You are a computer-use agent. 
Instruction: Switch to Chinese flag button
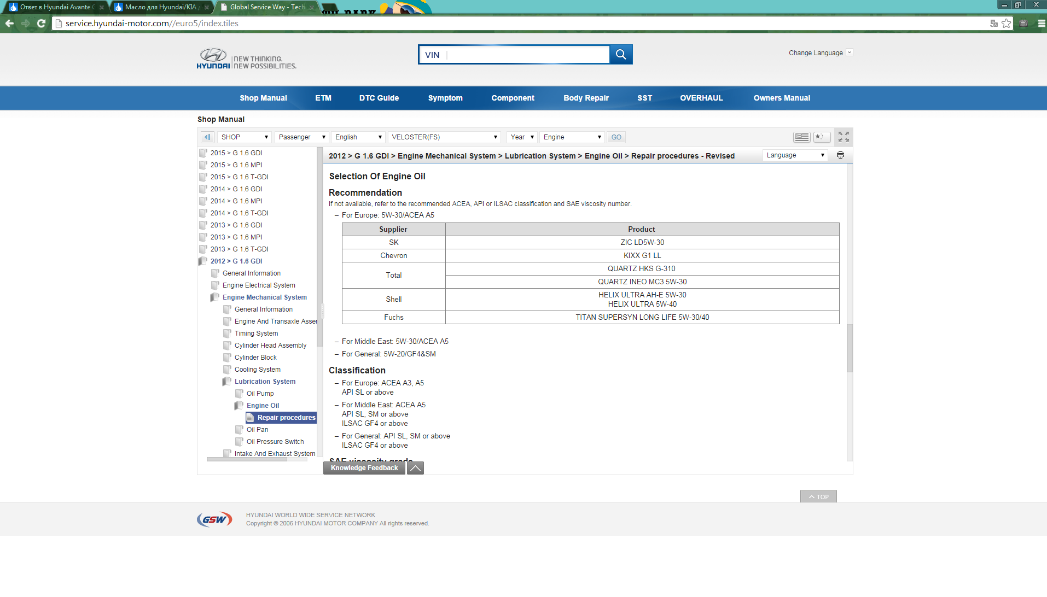(x=822, y=137)
